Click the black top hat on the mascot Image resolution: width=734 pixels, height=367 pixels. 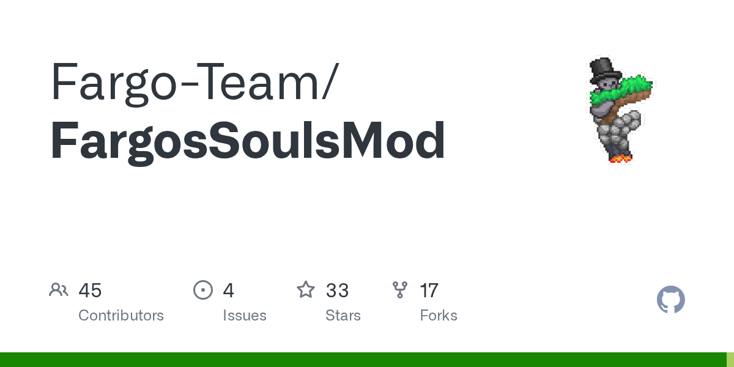604,70
